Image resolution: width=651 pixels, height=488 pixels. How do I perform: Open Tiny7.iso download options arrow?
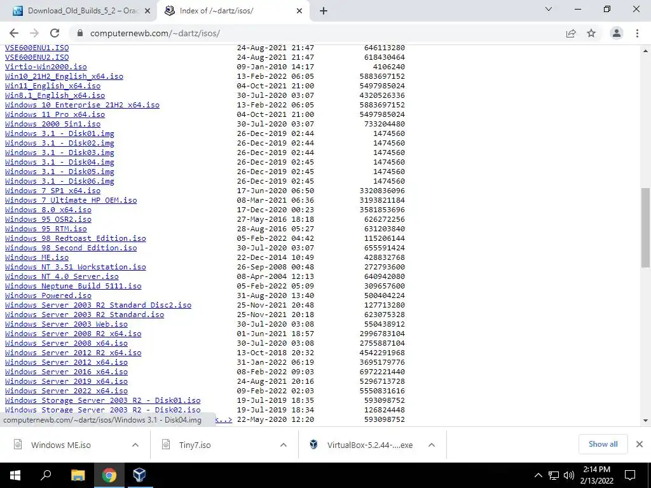tap(284, 445)
